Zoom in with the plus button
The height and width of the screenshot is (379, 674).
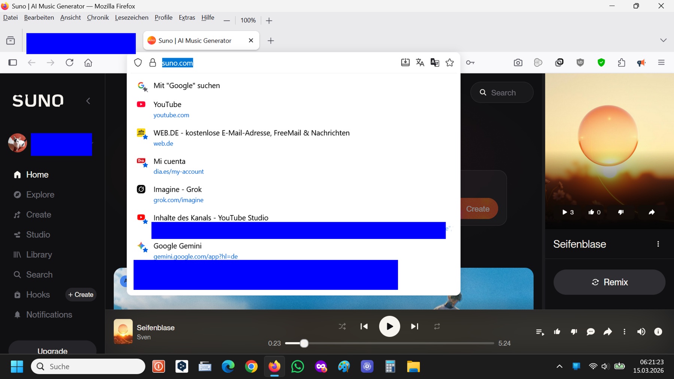tap(269, 21)
